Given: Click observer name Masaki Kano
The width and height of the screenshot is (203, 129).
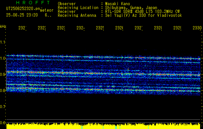Looking at the screenshot, I should (117, 4).
